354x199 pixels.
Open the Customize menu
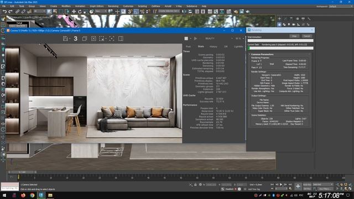pos(128,6)
